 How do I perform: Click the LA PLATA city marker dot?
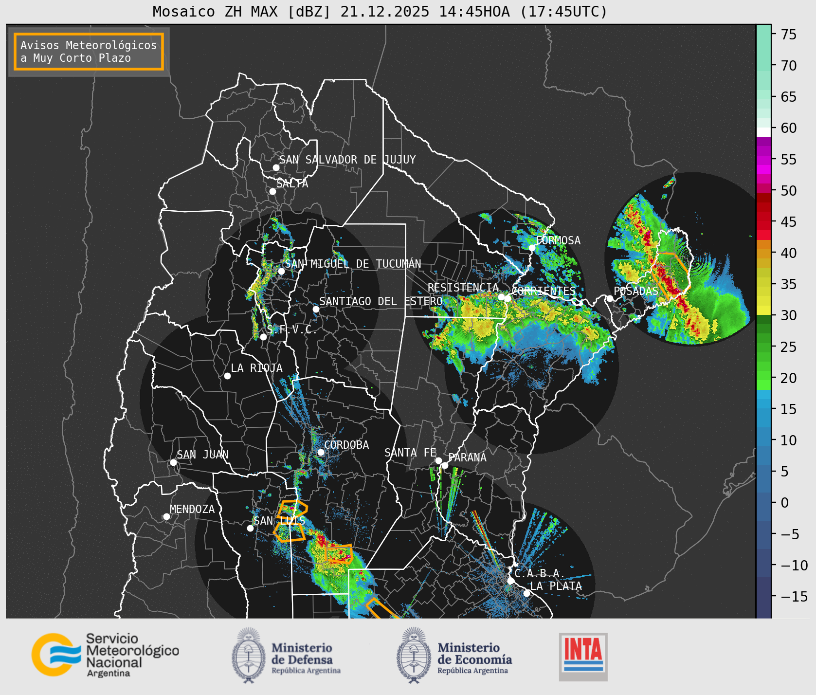(526, 593)
